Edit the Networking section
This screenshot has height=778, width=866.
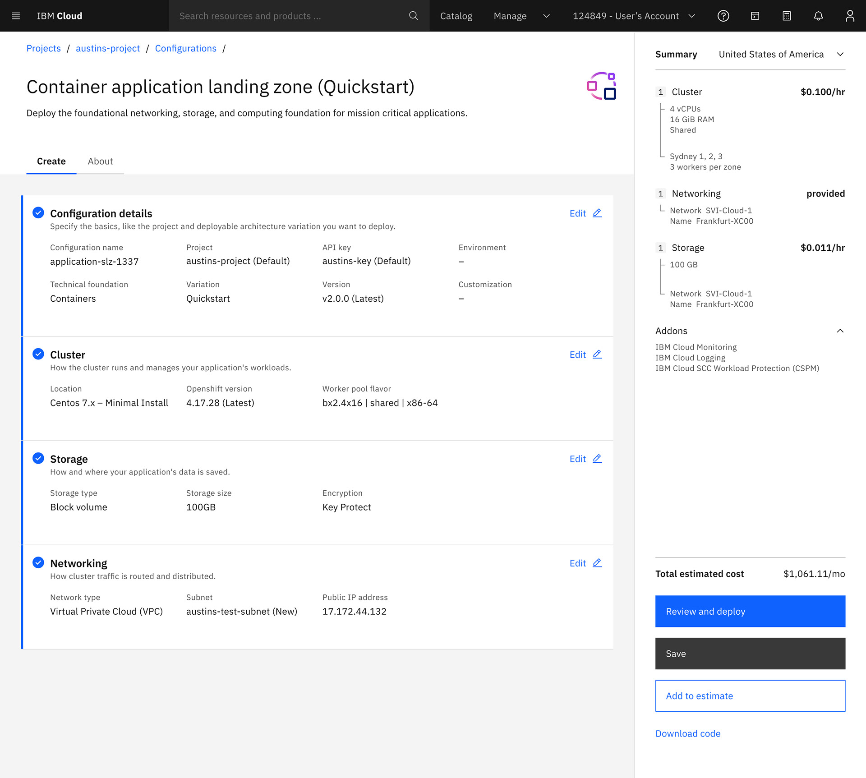click(577, 563)
